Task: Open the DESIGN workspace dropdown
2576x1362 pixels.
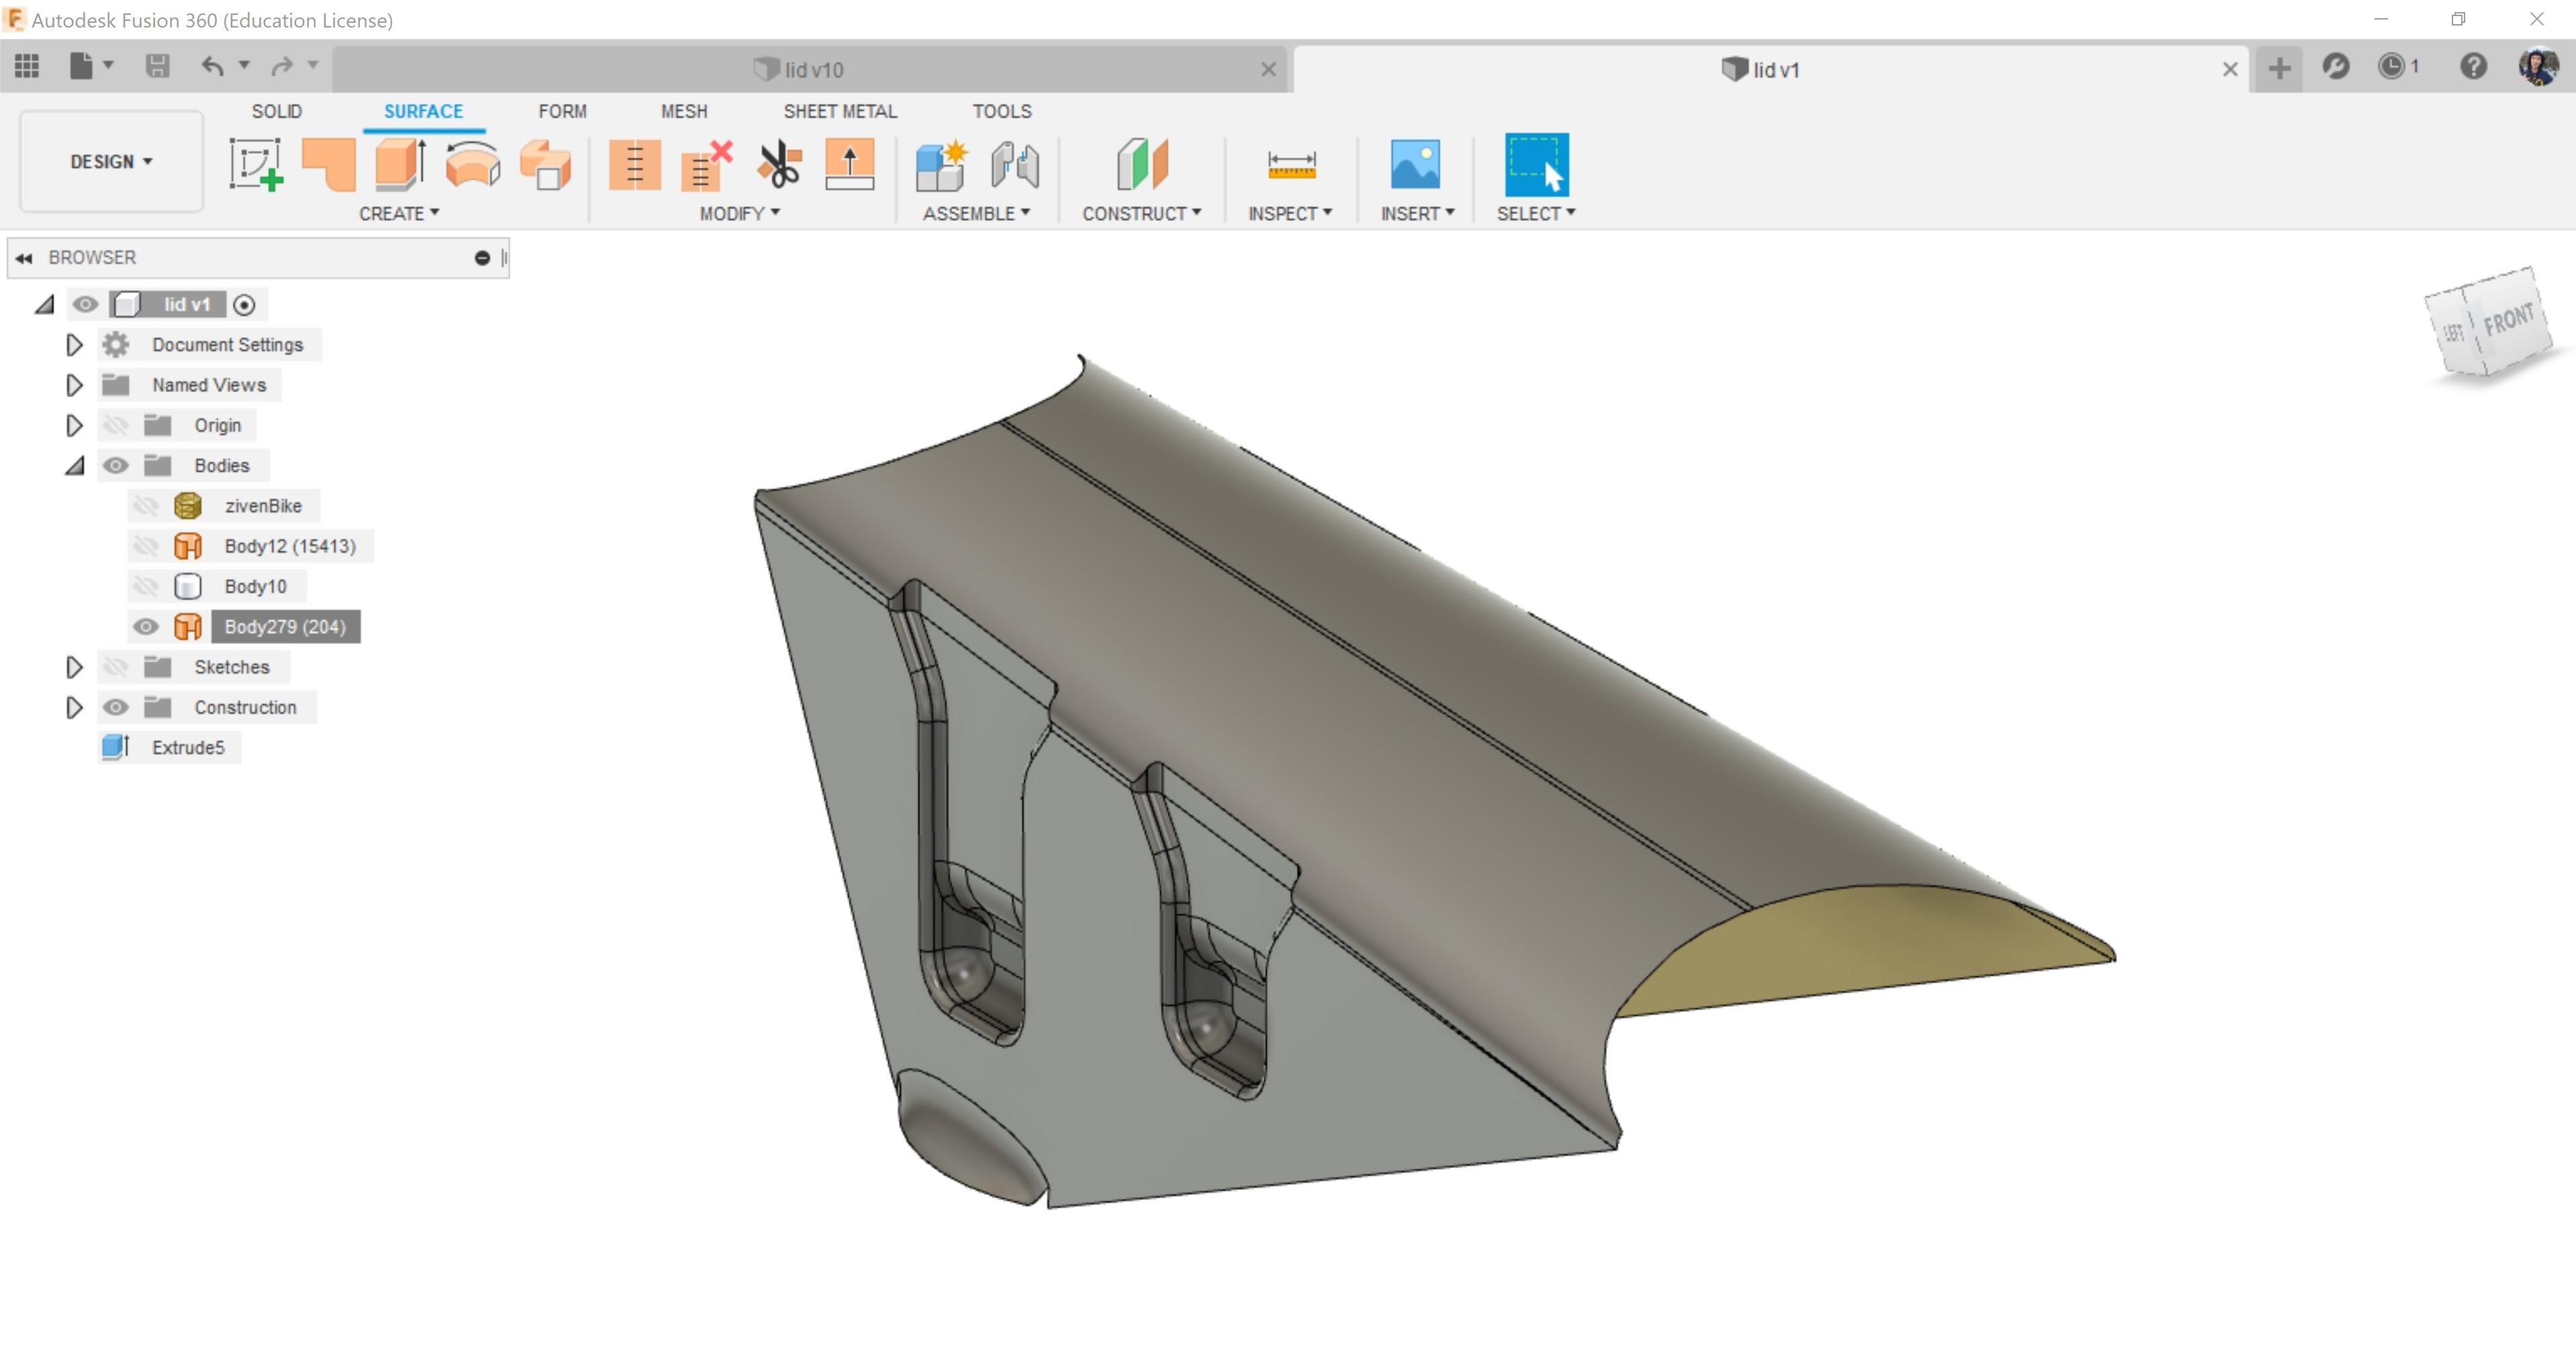Action: [111, 162]
